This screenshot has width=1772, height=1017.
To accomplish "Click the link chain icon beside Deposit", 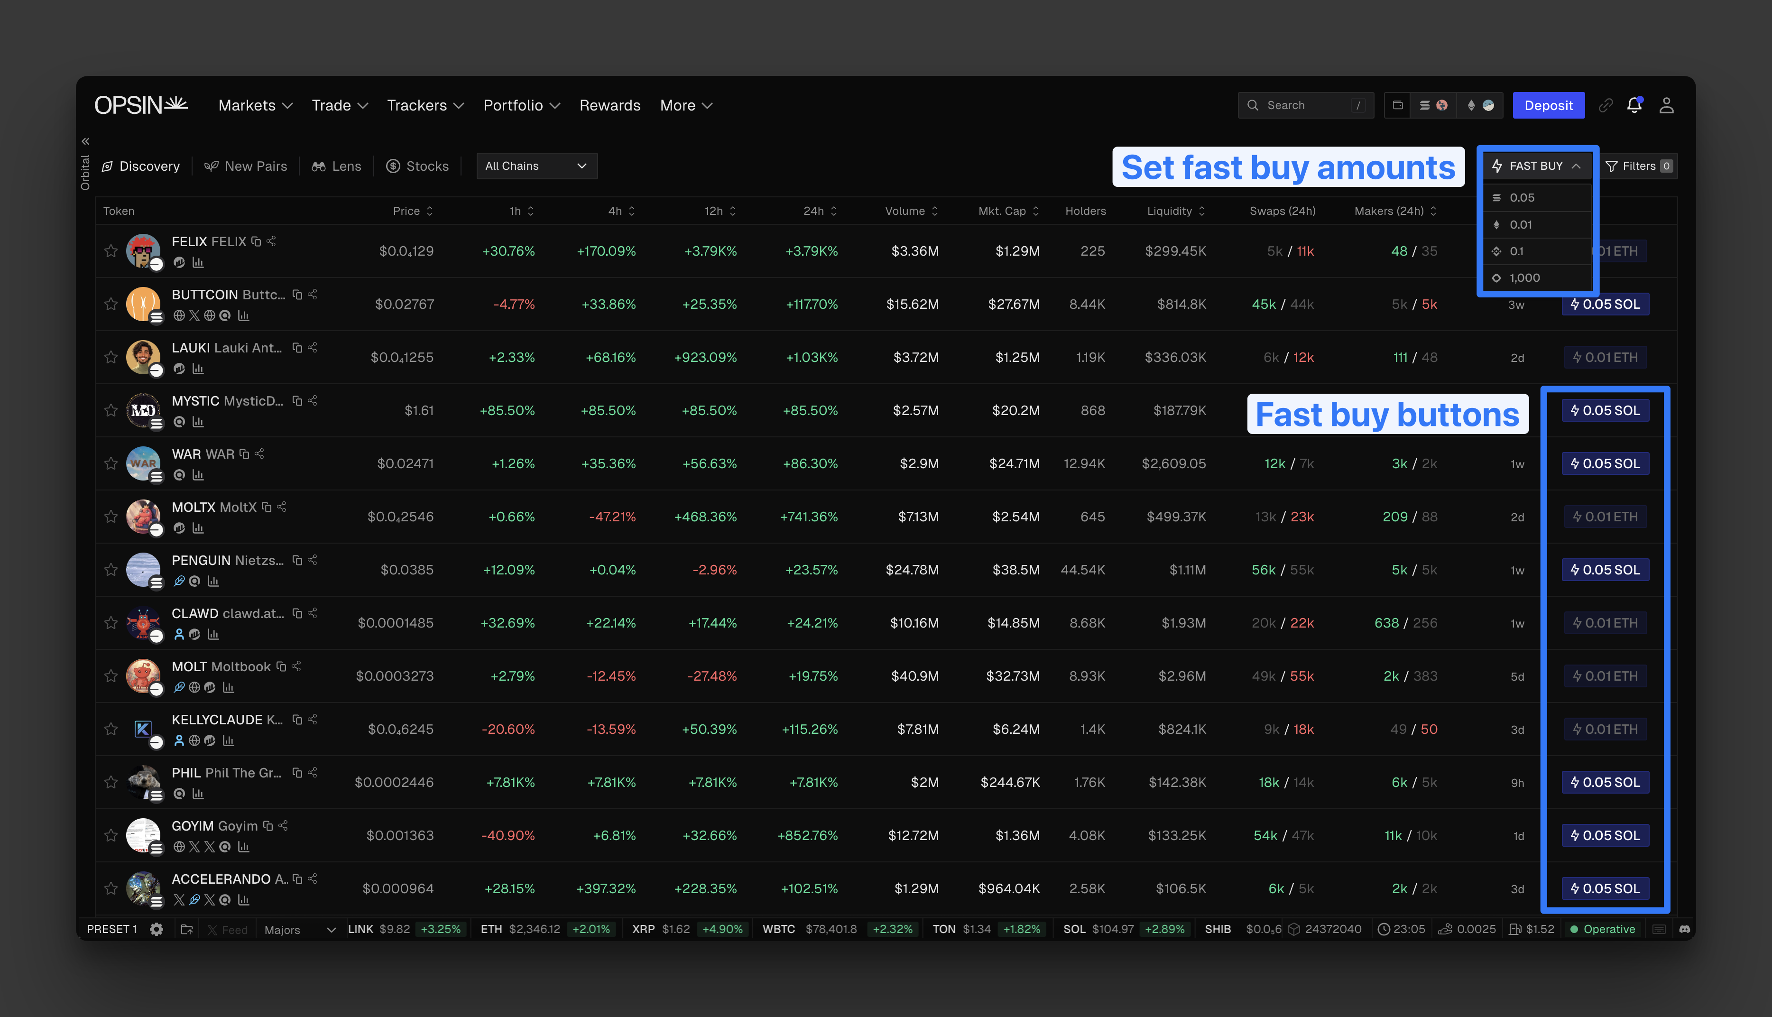I will click(1605, 105).
